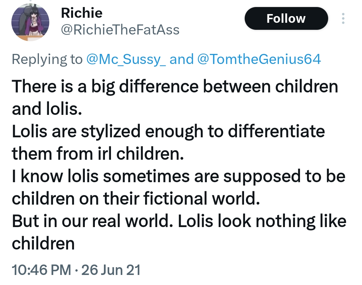The width and height of the screenshot is (362, 285).
Task: Click the 10:46 PM timestamp
Action: 41,270
